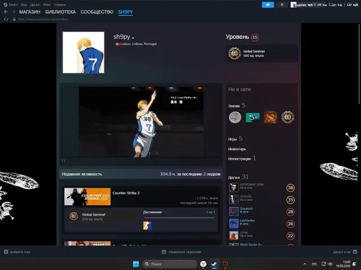The image size is (361, 270).
Task: Open the Друзья menu
Action: 35,4
